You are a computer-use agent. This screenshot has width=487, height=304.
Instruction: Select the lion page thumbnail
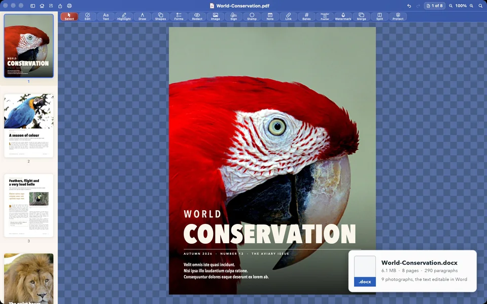(x=28, y=279)
